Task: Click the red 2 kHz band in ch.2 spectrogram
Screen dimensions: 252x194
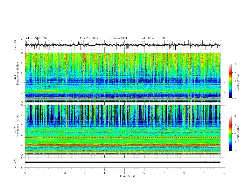Action: pyautogui.click(x=123, y=145)
